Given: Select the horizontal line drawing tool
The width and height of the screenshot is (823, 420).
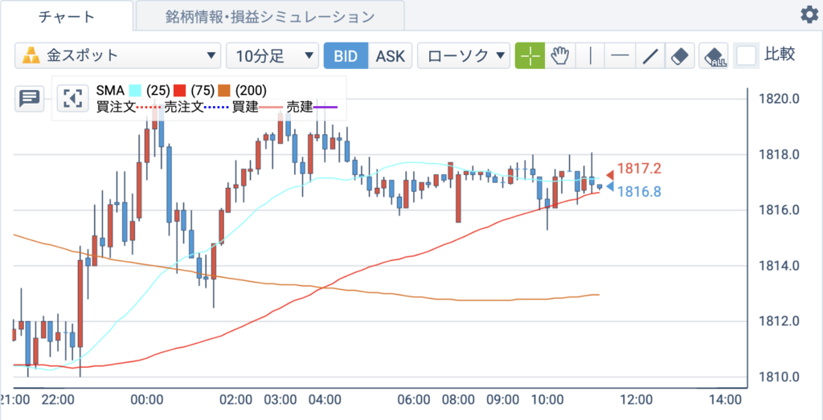Looking at the screenshot, I should click(620, 55).
